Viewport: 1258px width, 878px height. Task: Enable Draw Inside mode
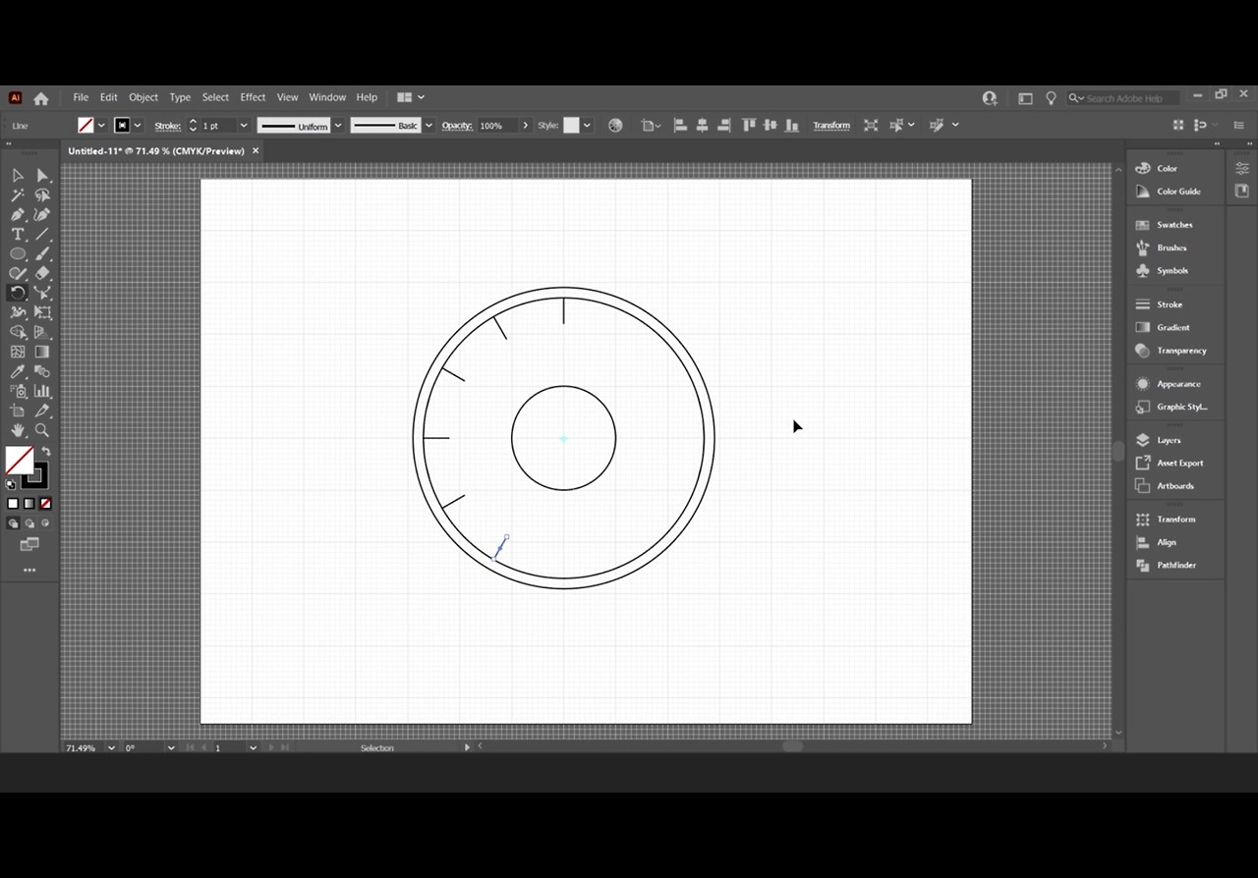44,523
